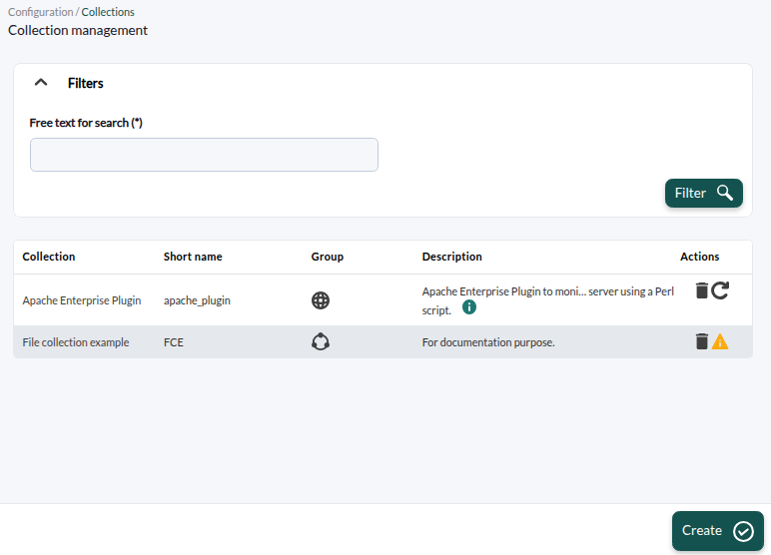This screenshot has width=771, height=555.
Task: Click the Description column header
Action: [x=451, y=257]
